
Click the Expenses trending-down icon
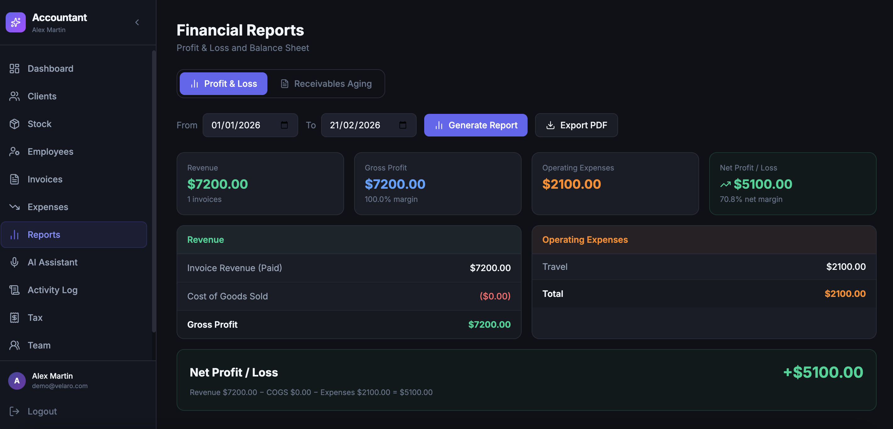tap(14, 207)
